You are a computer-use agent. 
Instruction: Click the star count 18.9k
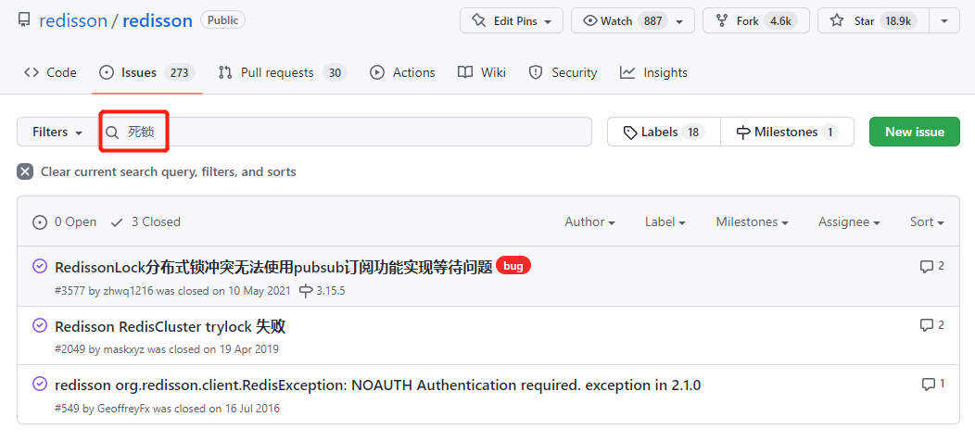click(x=898, y=21)
